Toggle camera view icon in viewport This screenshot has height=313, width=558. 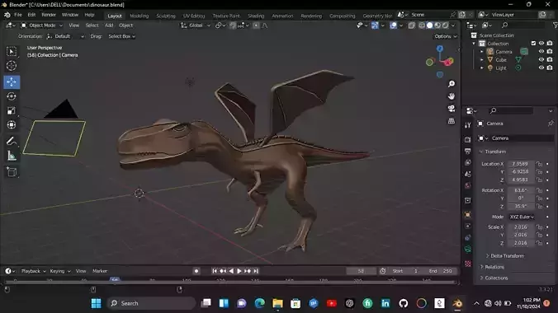tap(452, 109)
